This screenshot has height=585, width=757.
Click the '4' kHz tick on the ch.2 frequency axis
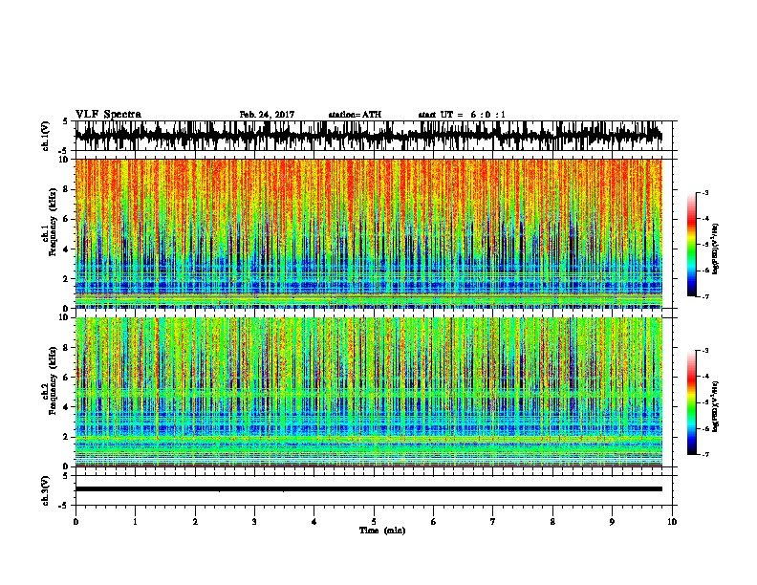[67, 407]
